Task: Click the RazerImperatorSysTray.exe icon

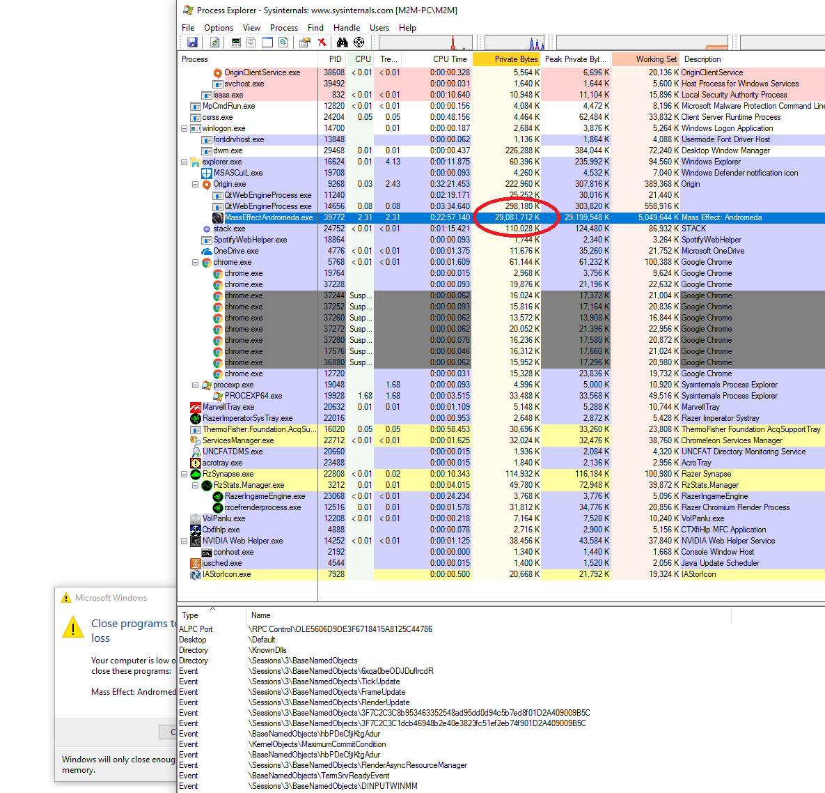Action: point(196,419)
